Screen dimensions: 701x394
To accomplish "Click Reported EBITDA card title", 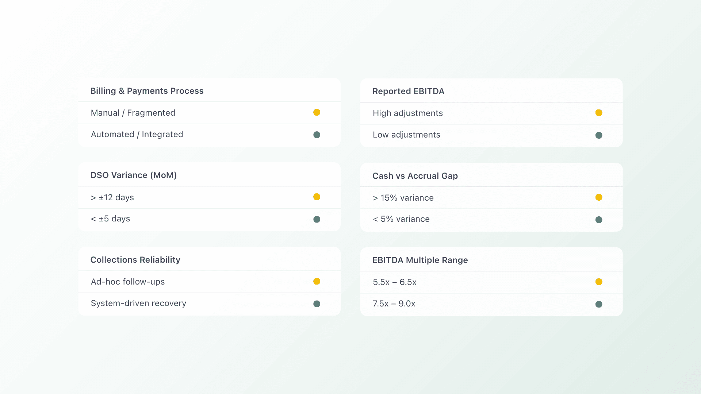I will 408,91.
